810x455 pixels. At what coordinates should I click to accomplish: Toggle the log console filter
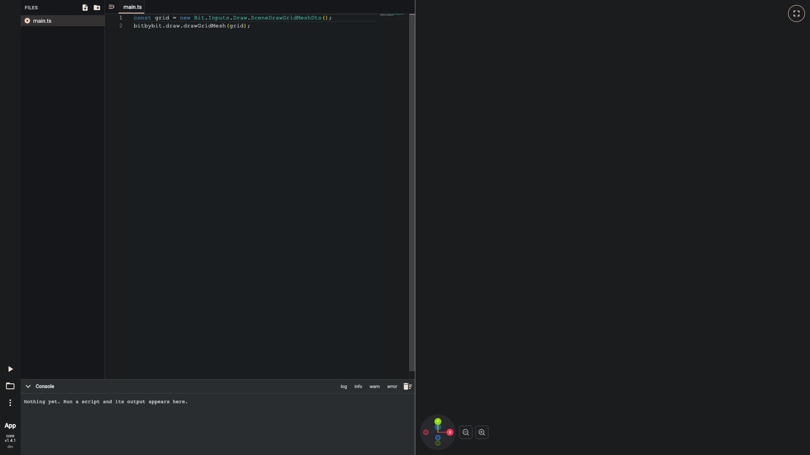point(344,387)
